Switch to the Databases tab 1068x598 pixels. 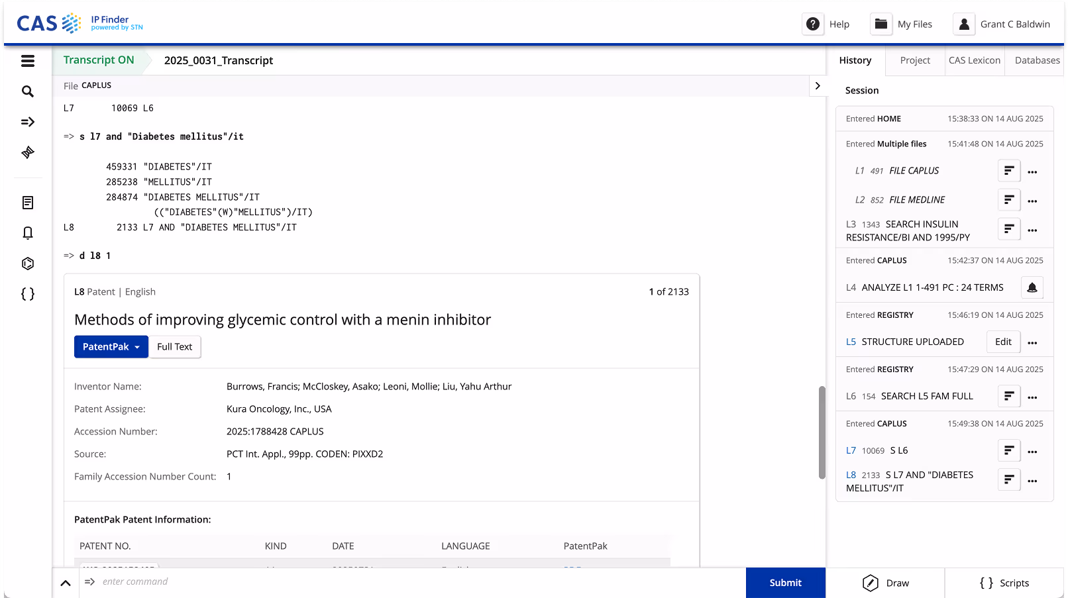pyautogui.click(x=1037, y=60)
